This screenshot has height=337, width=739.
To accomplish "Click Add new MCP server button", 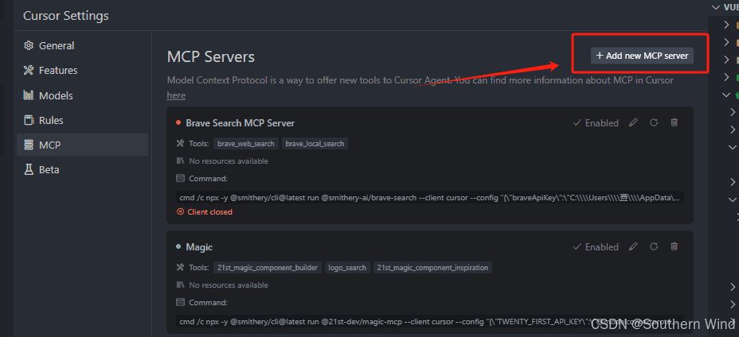I will click(x=642, y=56).
